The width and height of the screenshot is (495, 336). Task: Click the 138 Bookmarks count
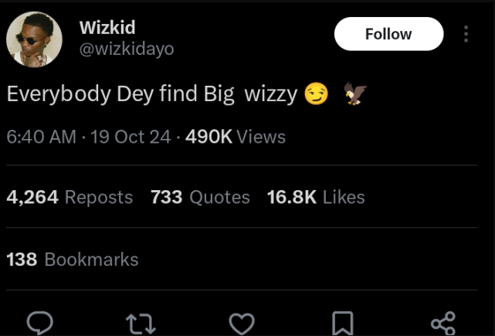(x=73, y=260)
